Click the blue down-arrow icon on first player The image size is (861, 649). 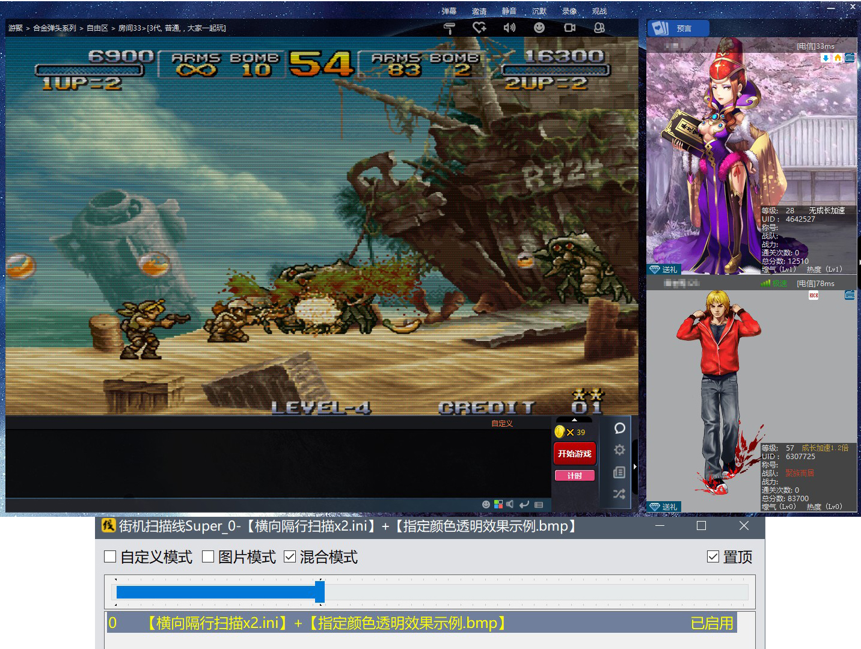coord(826,58)
